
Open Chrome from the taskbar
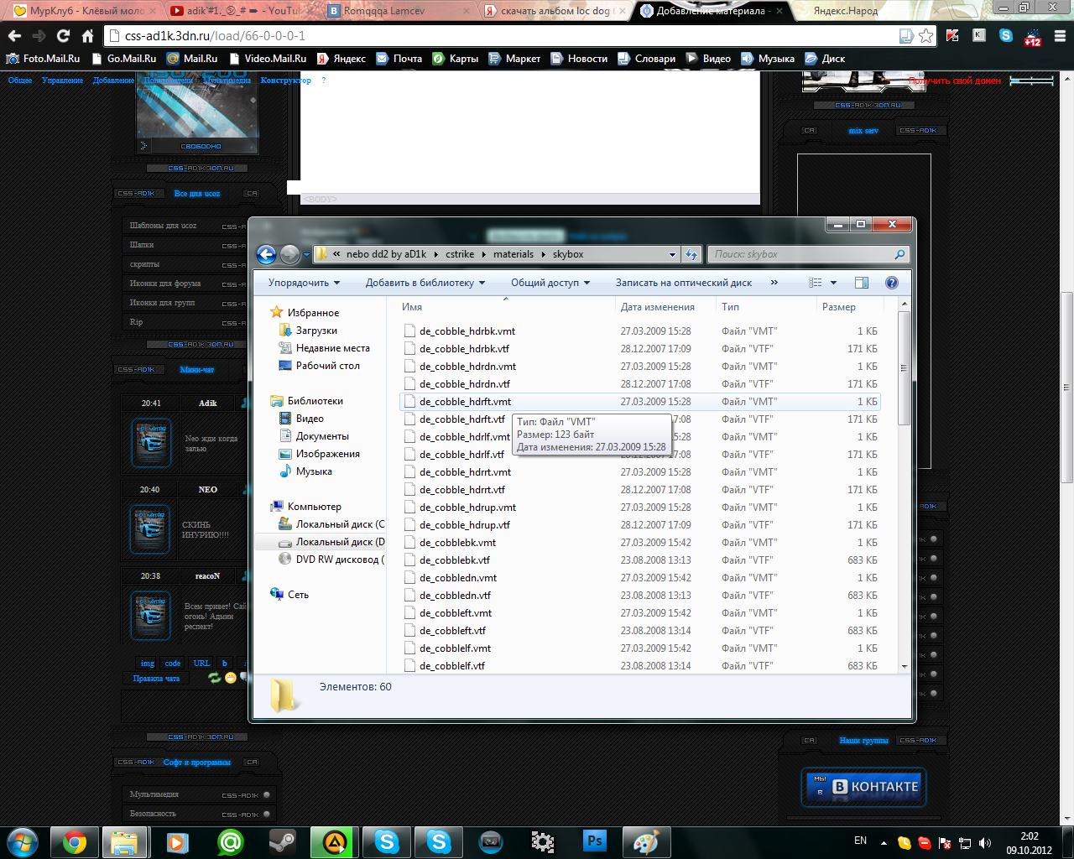point(75,841)
